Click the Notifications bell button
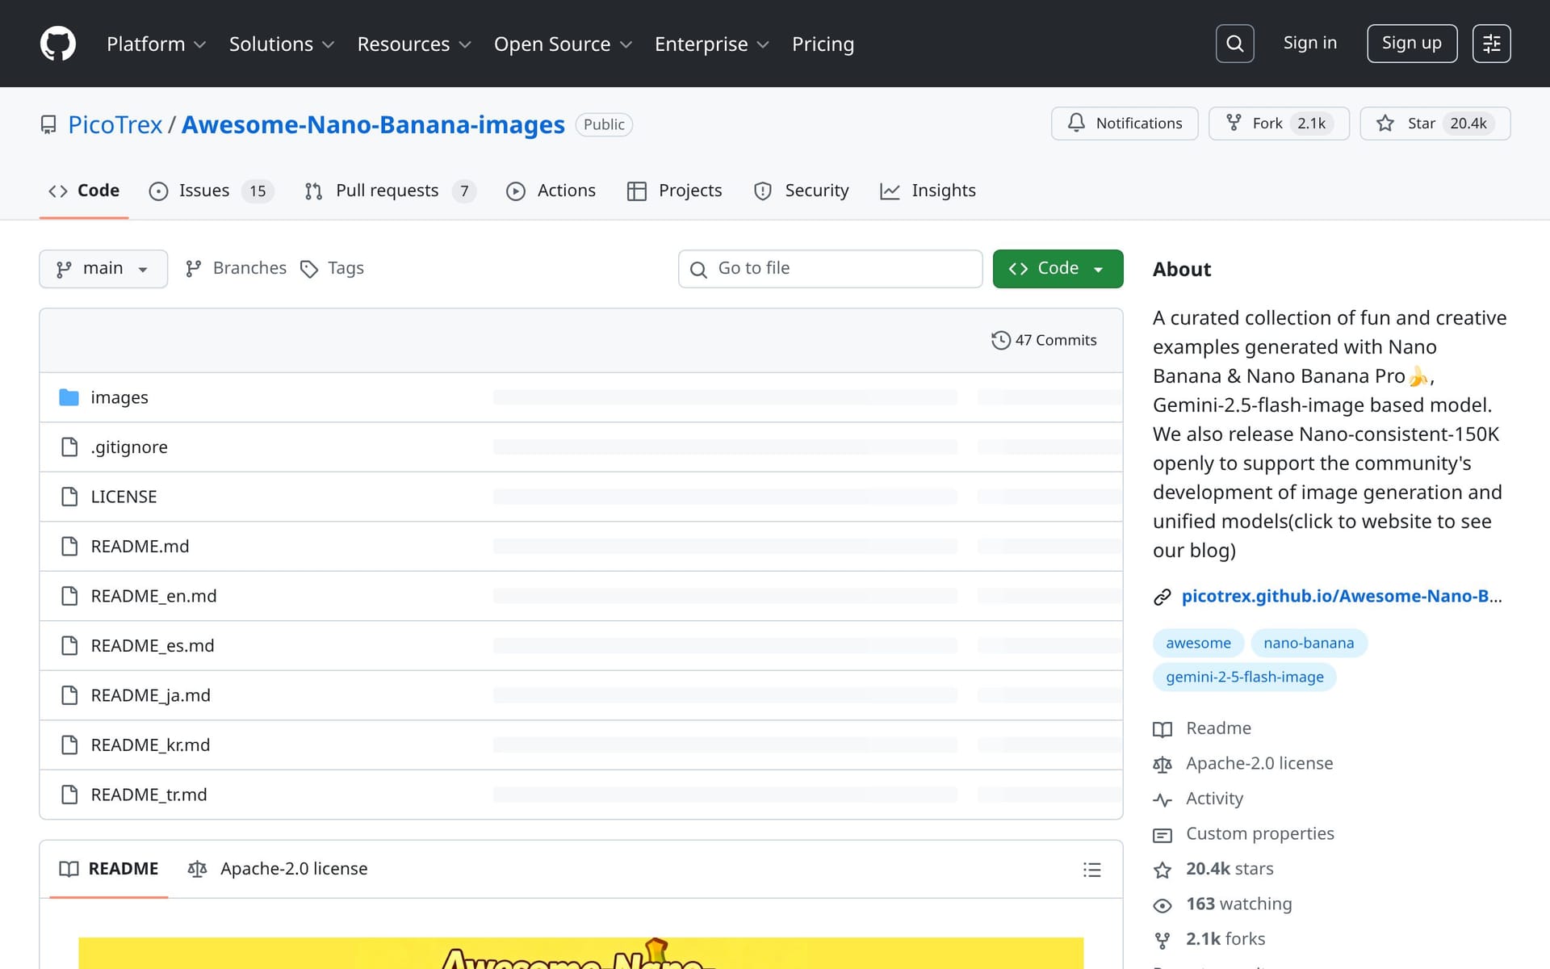Image resolution: width=1550 pixels, height=969 pixels. click(1125, 124)
